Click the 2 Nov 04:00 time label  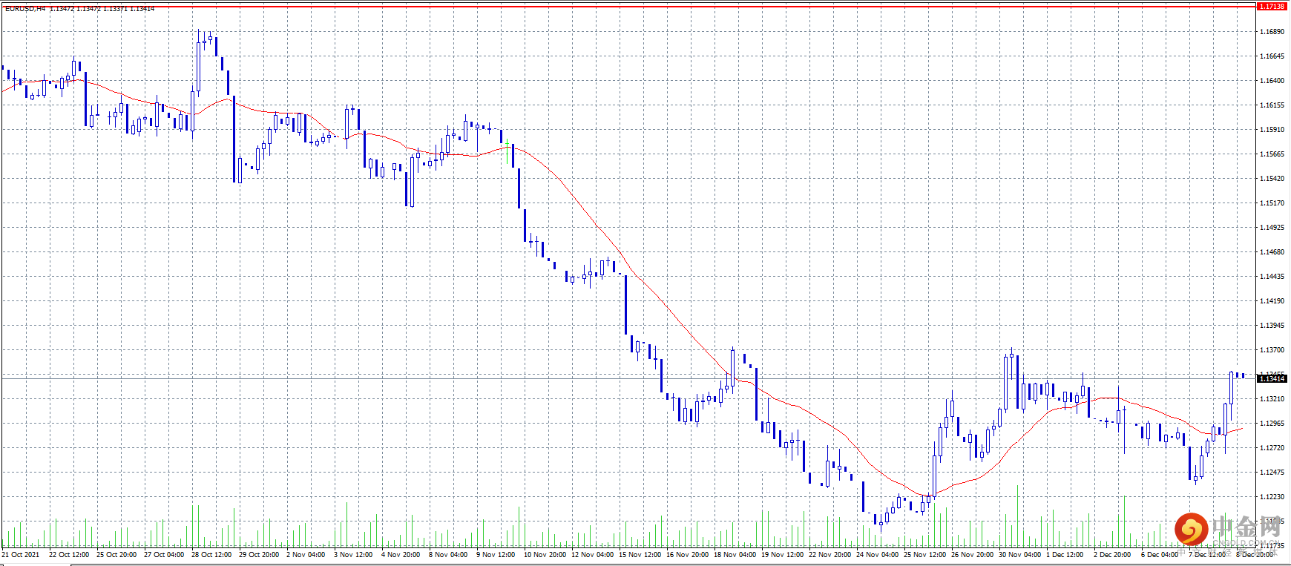306,555
